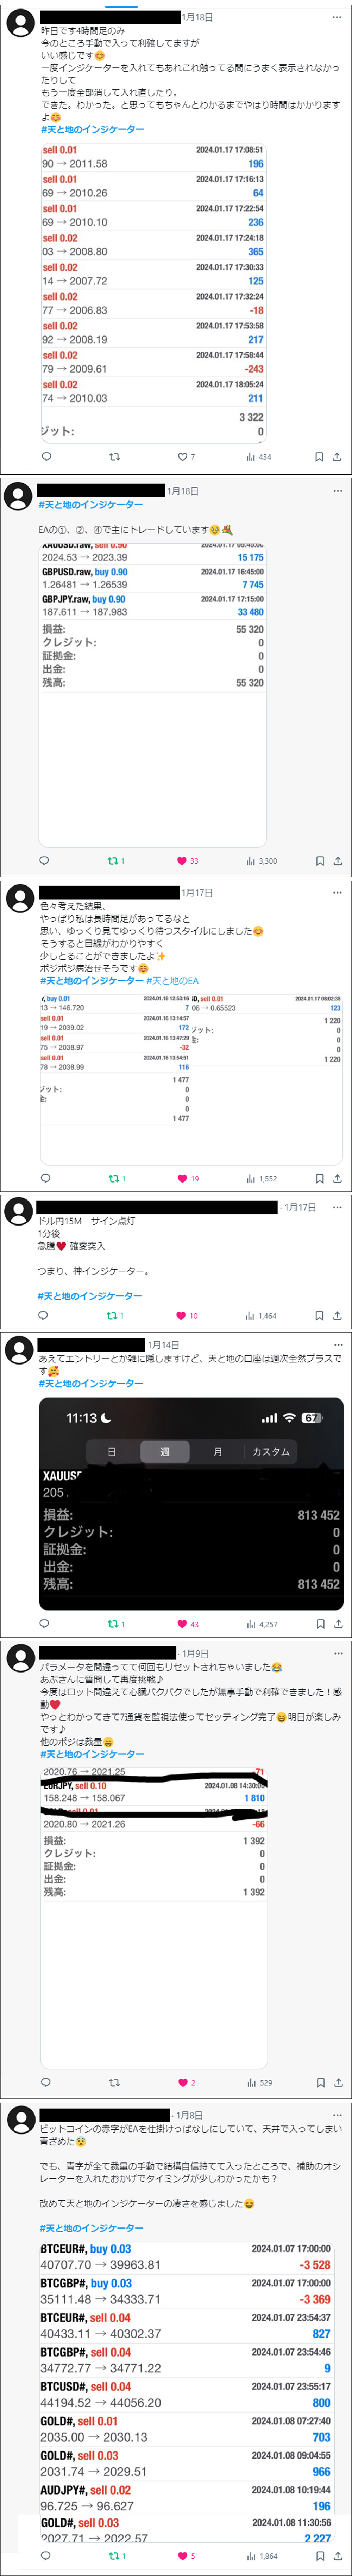The image size is (352, 2576).
Task: Open reply on the post with 434 views
Action: click(x=46, y=456)
